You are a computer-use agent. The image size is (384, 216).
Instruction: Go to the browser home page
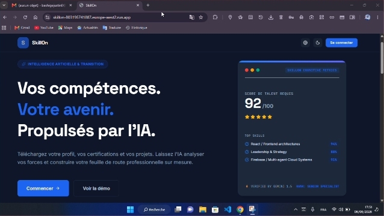(x=36, y=17)
